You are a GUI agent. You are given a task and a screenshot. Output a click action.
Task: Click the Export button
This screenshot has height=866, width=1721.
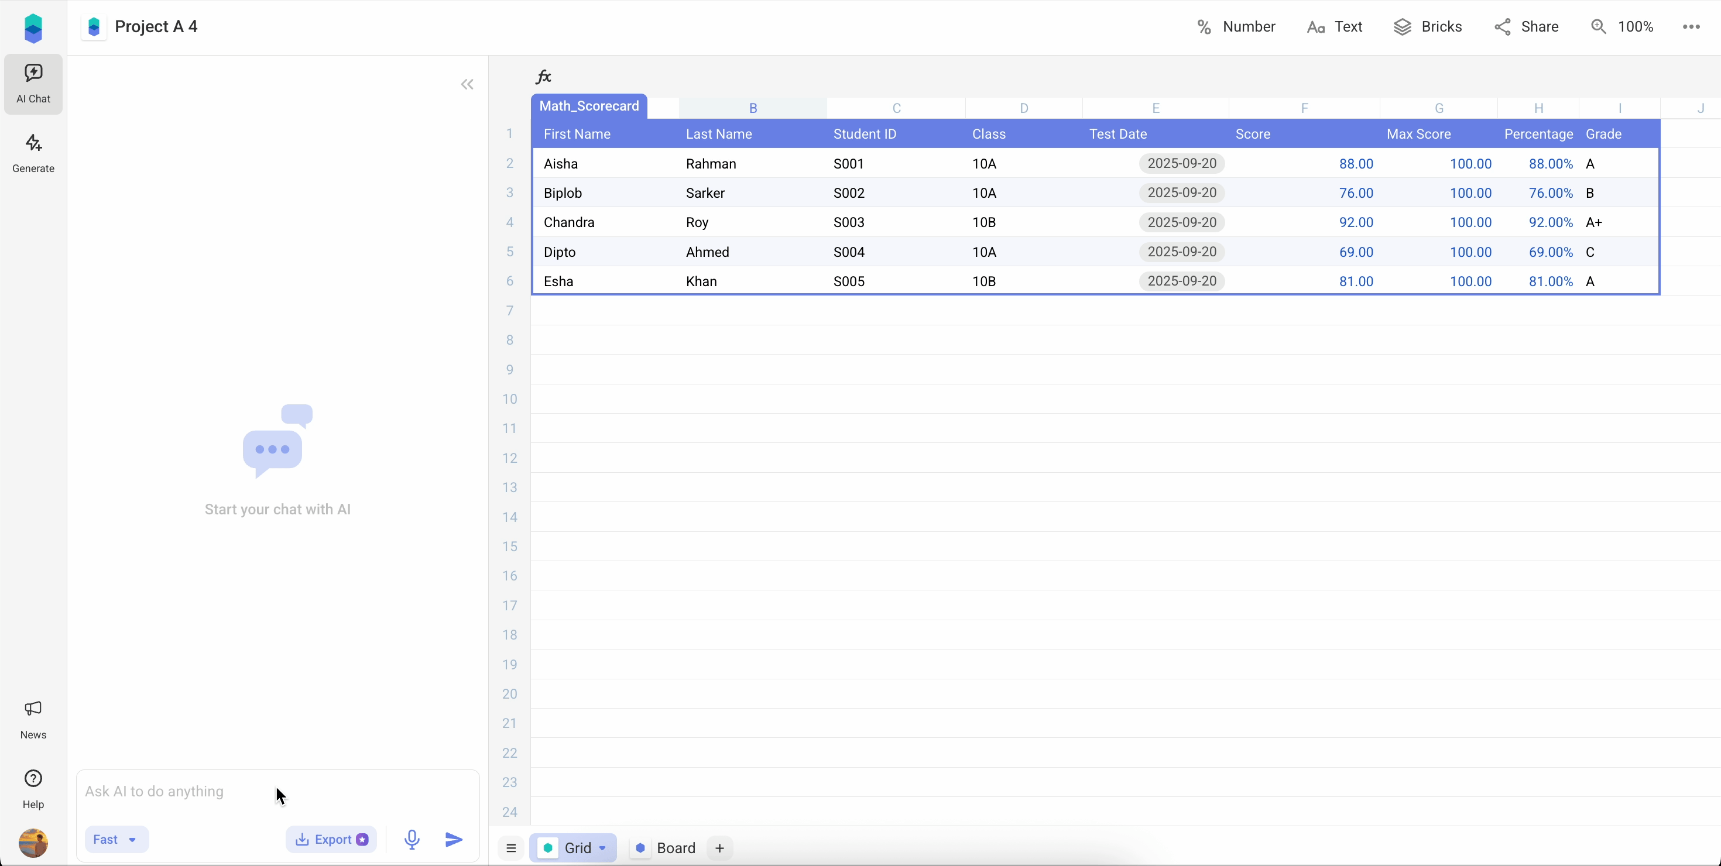coord(332,839)
